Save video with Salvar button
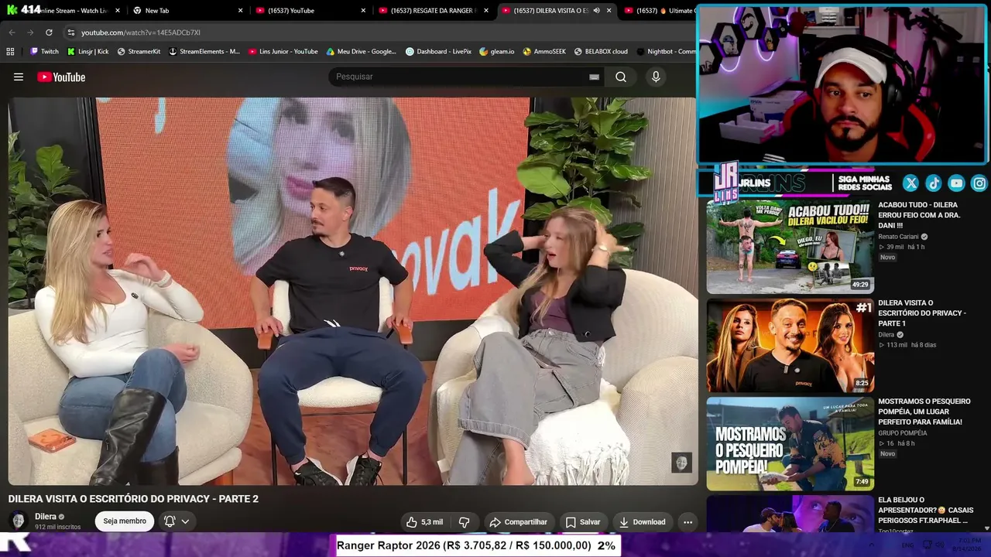Screen dimensions: 991x557 [x=583, y=522]
